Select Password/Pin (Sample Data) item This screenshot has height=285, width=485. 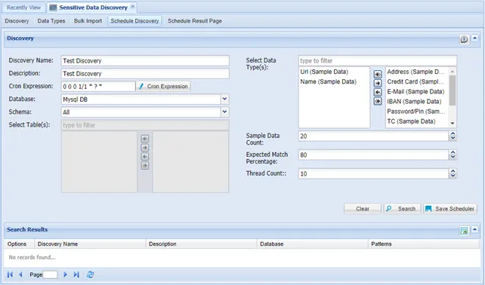pyautogui.click(x=416, y=111)
